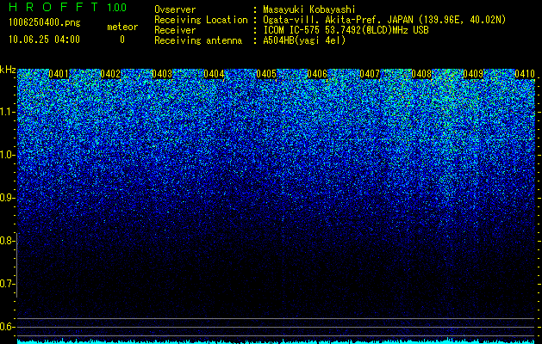Click the meteor count value 0
This screenshot has width=542, height=344.
coord(122,40)
